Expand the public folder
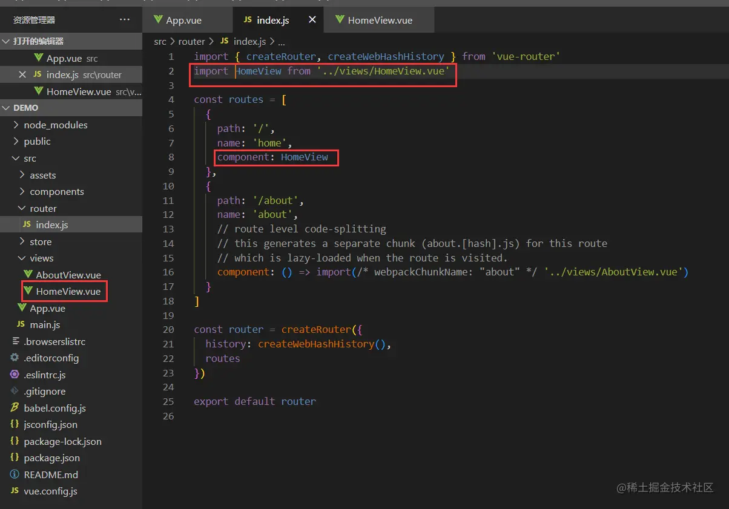Screen dimensions: 729x509 (x=16, y=141)
